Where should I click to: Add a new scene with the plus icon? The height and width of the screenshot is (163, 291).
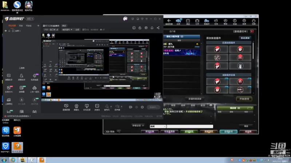[x=38, y=26]
